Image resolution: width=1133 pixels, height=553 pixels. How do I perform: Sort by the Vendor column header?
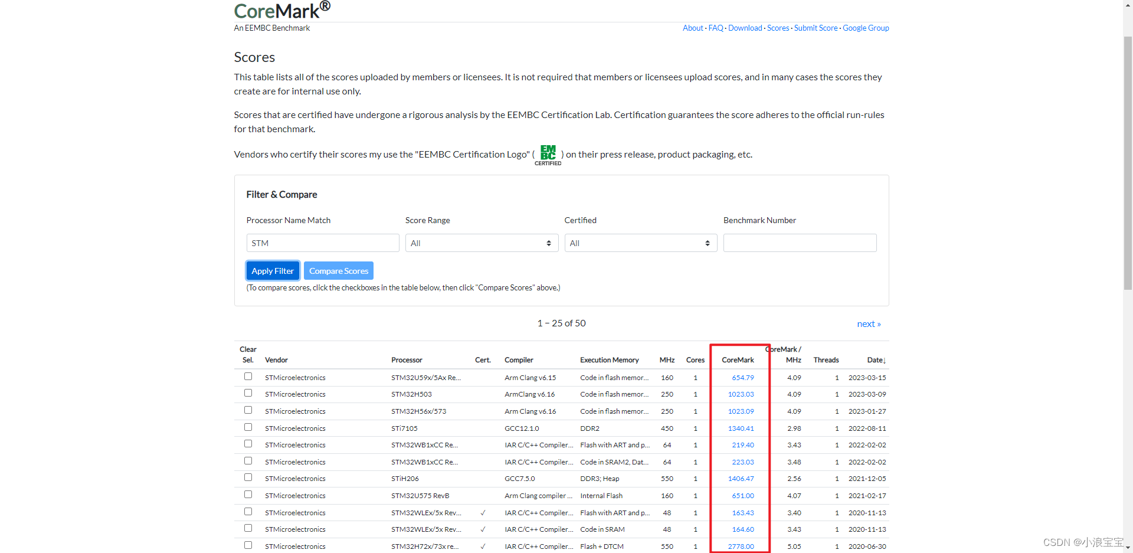[x=276, y=360]
